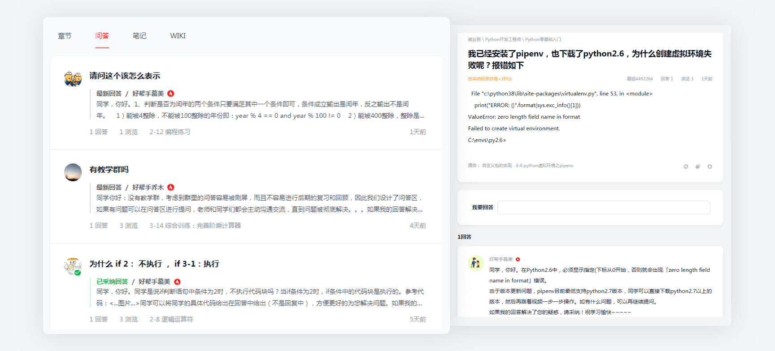Click the sunset avatar beside 有教学群吗
Viewport: 775px width, 351px height.
[73, 172]
